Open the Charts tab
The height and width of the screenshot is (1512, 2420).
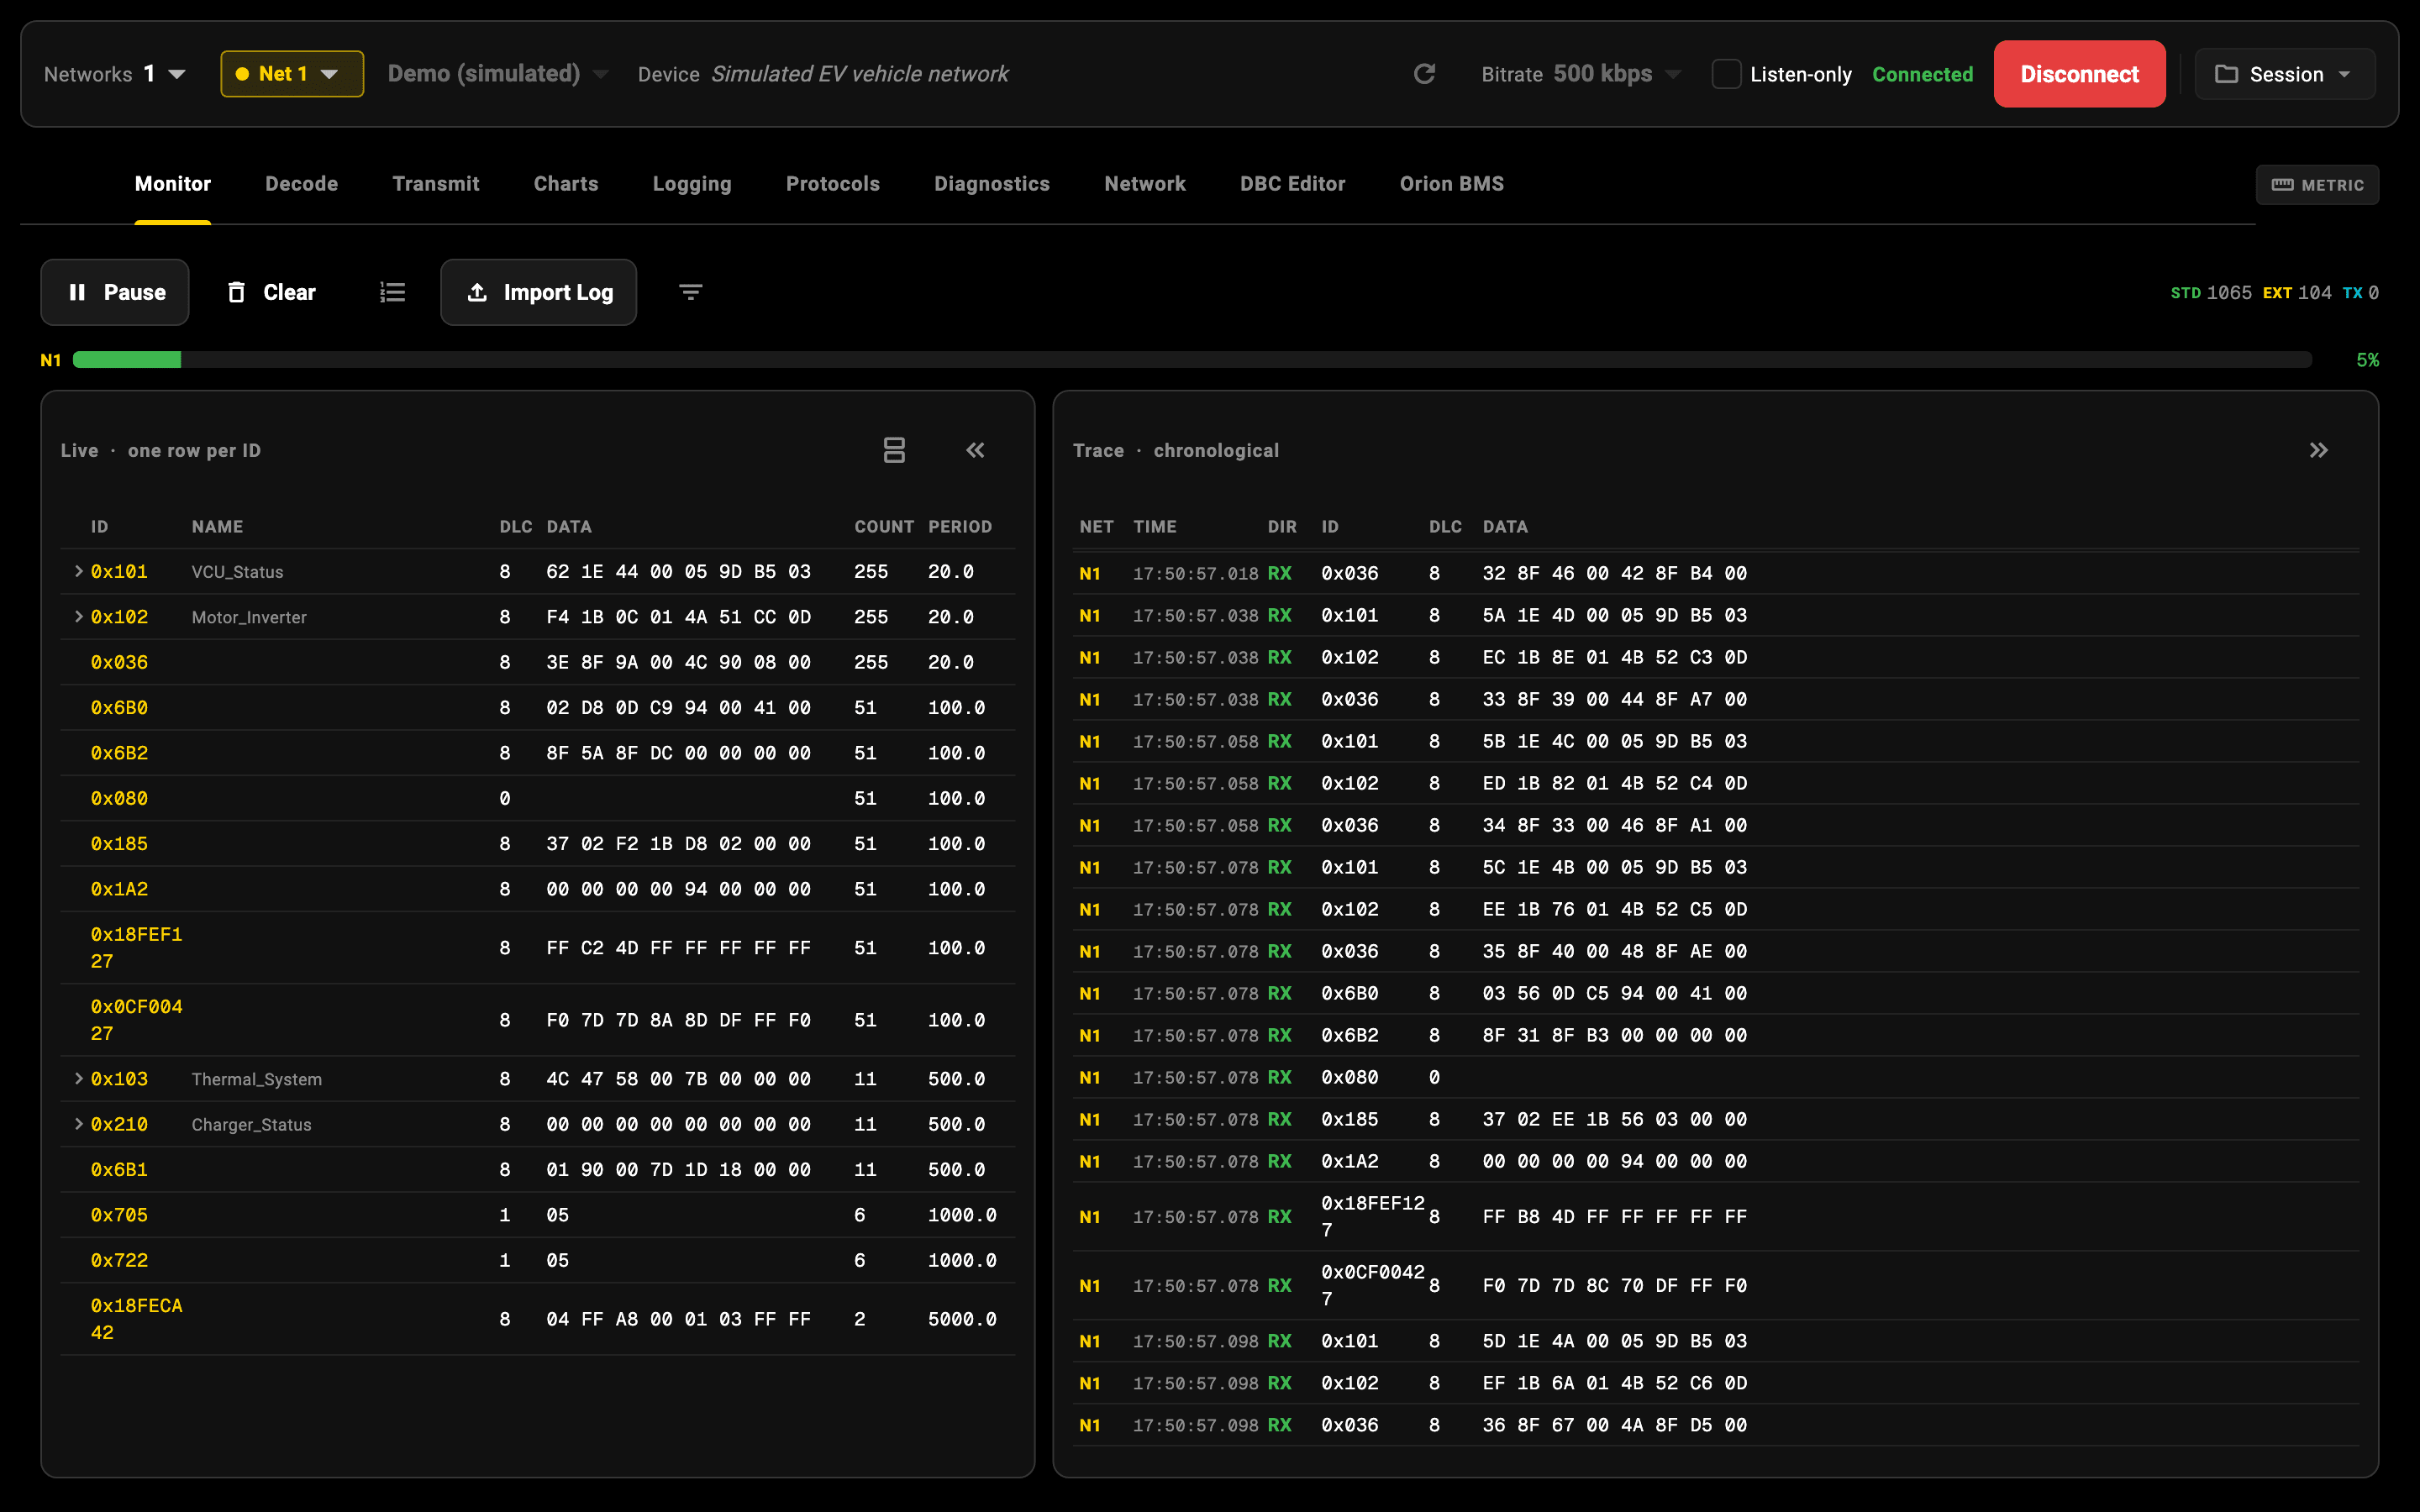coord(566,184)
